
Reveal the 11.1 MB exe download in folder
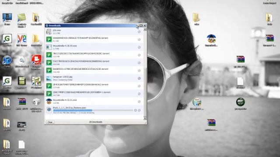click(139, 32)
